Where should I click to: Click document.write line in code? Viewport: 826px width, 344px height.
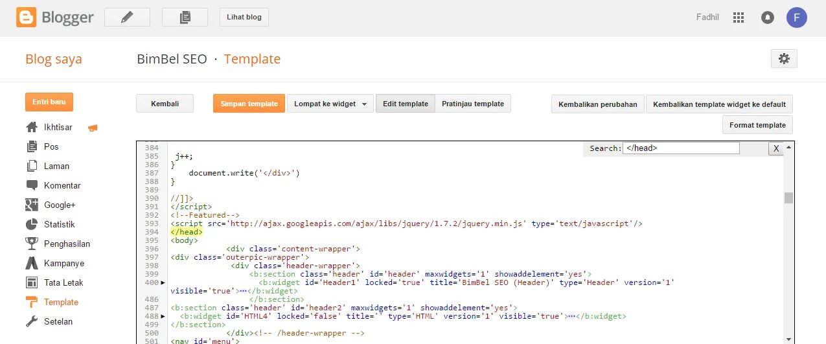pos(244,173)
